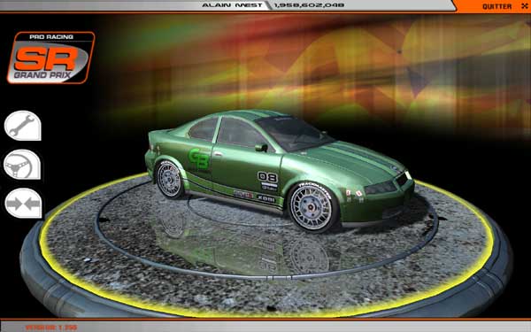Click the car's side mirror

pos(261,148)
